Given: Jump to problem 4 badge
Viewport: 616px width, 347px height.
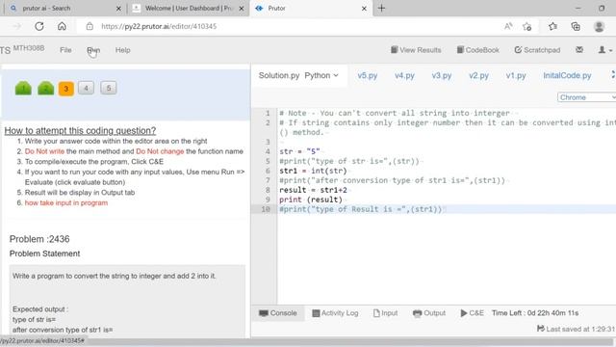Looking at the screenshot, I should coord(86,88).
